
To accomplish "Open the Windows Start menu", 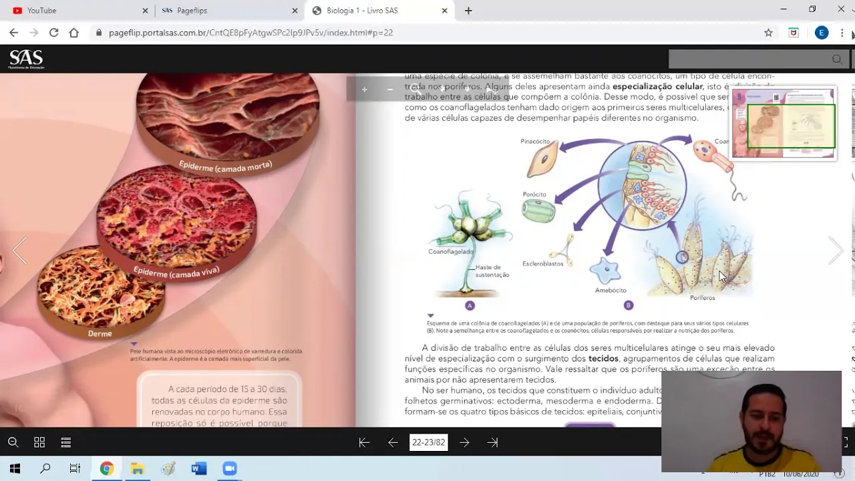I will pos(15,469).
